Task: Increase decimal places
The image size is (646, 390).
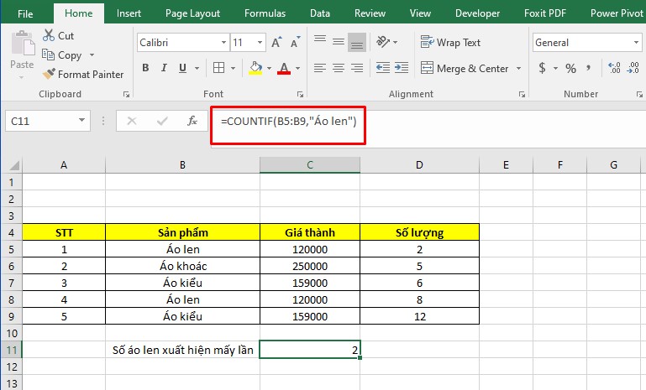Action: coord(614,68)
